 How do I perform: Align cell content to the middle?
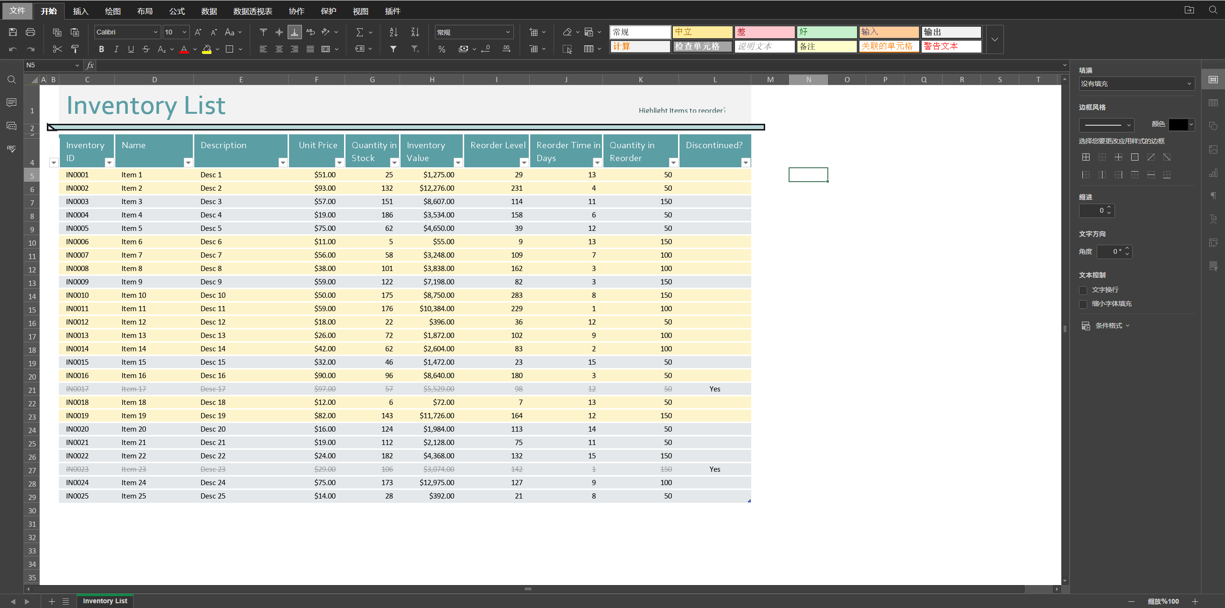[x=279, y=32]
